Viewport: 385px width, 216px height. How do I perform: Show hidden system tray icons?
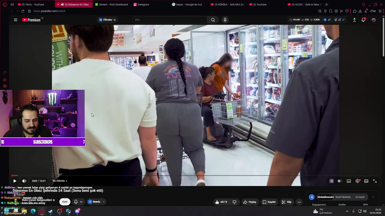[347, 211]
